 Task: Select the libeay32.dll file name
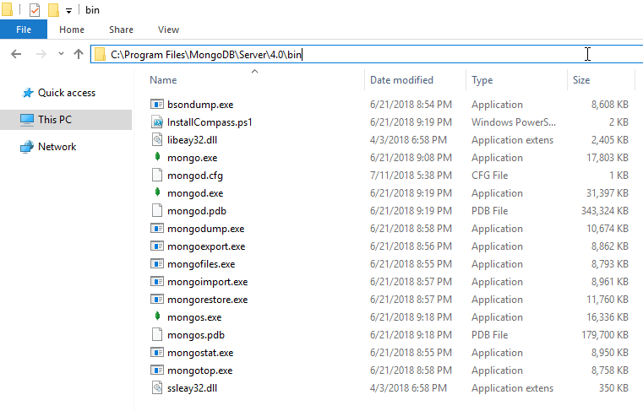[193, 140]
